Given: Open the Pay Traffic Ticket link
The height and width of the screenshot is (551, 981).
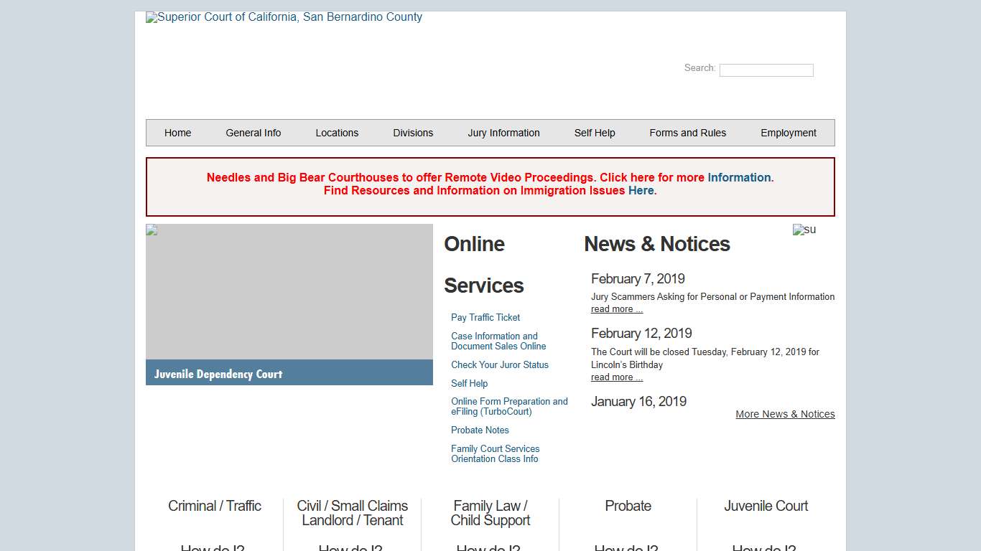Looking at the screenshot, I should tap(485, 317).
